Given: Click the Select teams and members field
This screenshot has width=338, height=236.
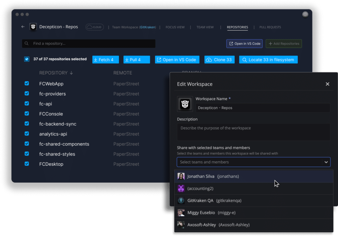Looking at the screenshot, I should pyautogui.click(x=253, y=162).
